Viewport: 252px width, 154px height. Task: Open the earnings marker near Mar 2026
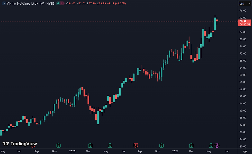[191, 146]
